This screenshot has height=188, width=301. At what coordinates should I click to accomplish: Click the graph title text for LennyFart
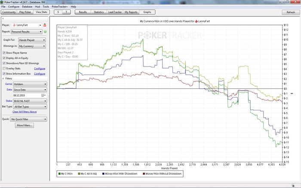pos(175,21)
